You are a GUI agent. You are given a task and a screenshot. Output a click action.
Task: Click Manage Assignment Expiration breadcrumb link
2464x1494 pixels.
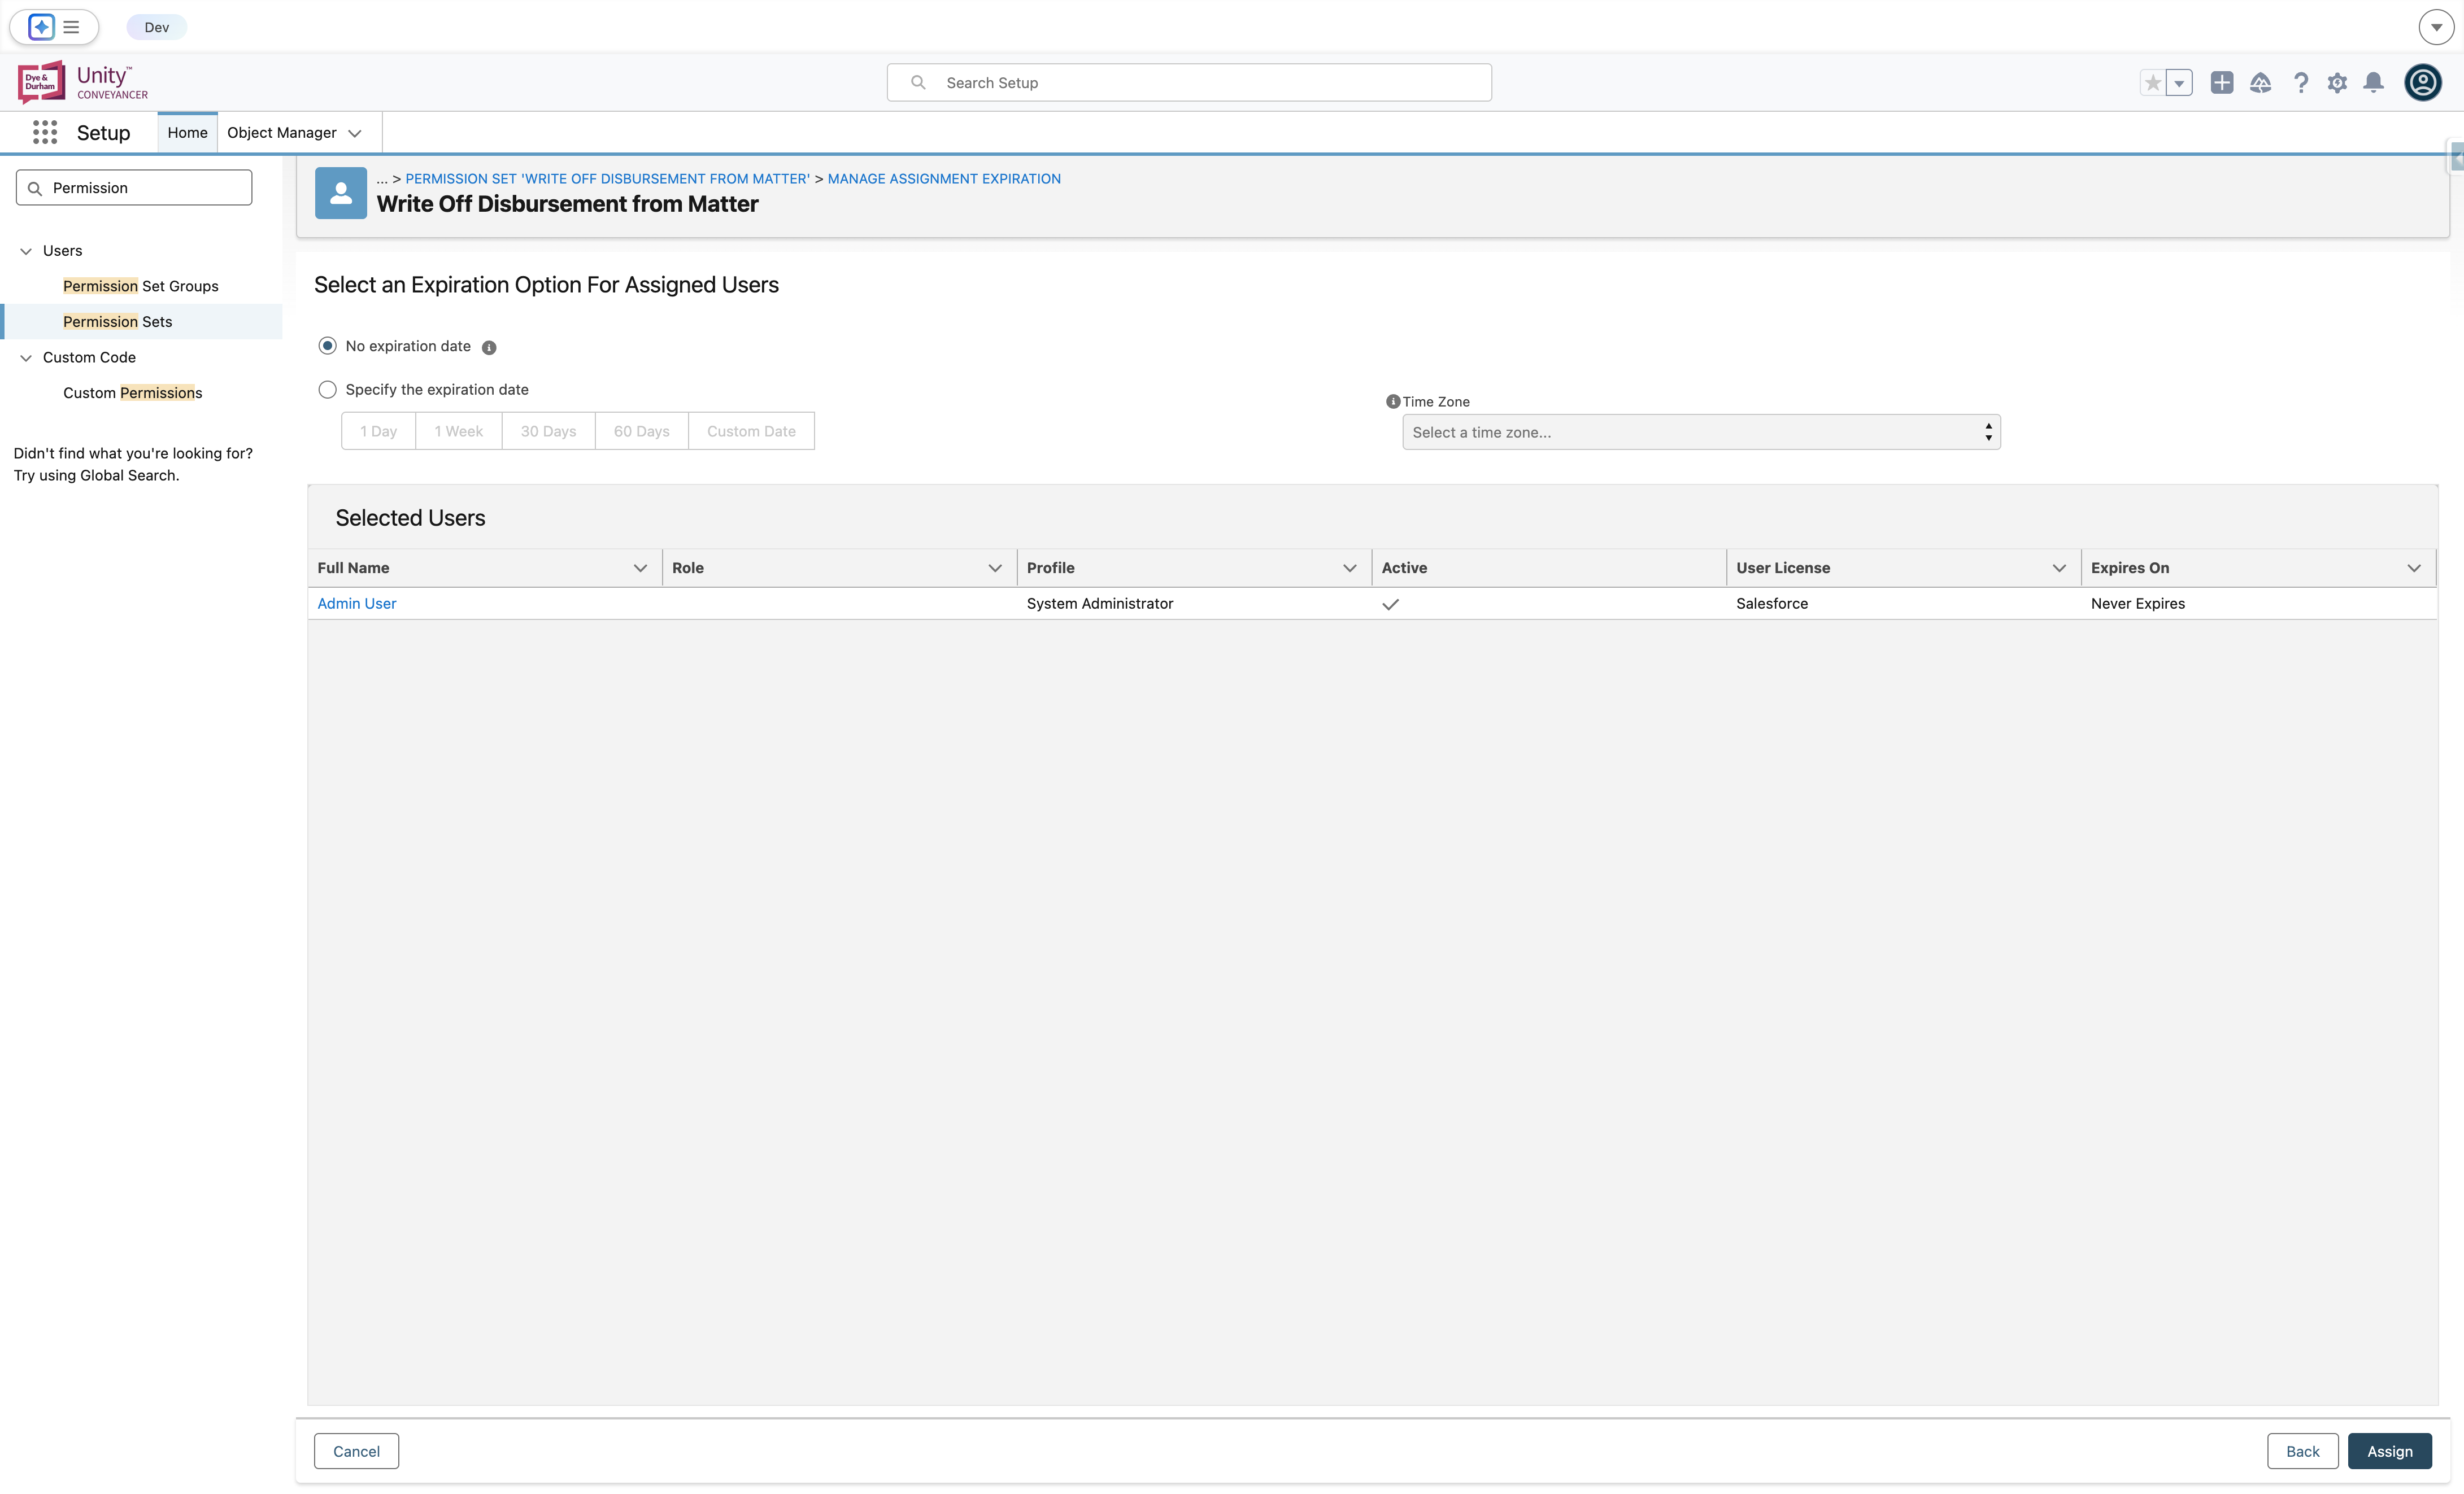point(944,179)
